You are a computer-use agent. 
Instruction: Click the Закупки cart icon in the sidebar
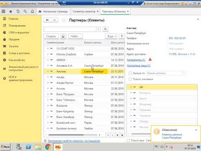tap(5, 46)
